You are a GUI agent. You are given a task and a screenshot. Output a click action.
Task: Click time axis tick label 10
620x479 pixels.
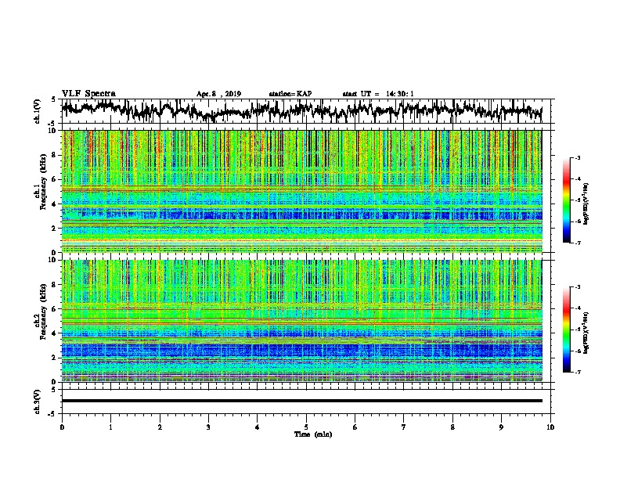click(x=550, y=427)
